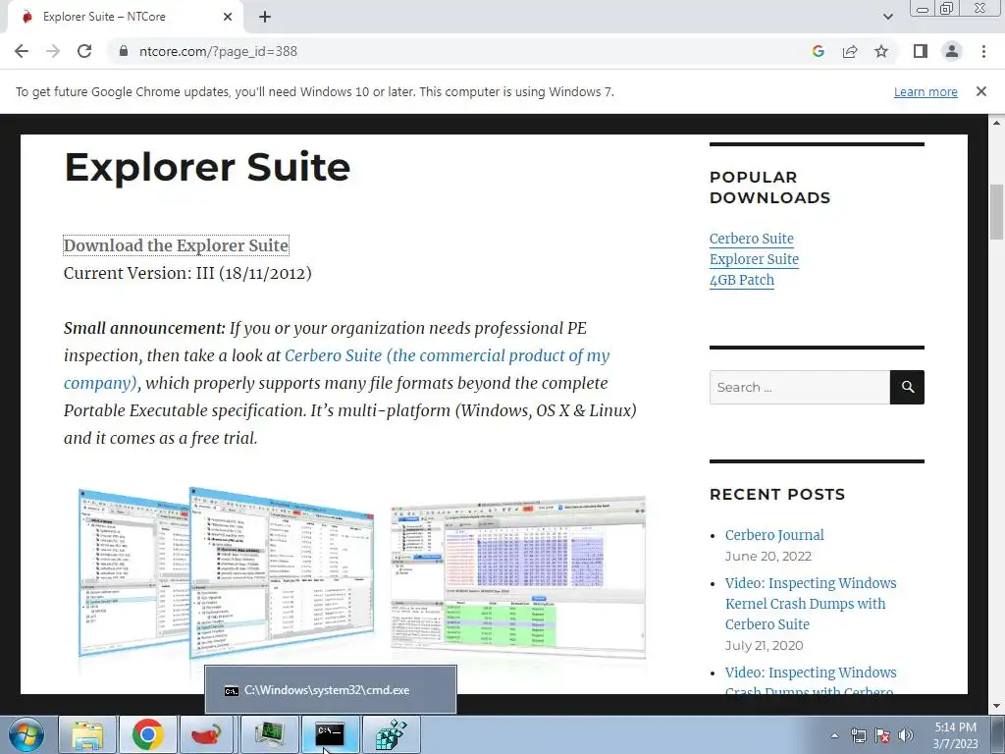Open Cerbero Suite under Popular Downloads

pyautogui.click(x=751, y=239)
